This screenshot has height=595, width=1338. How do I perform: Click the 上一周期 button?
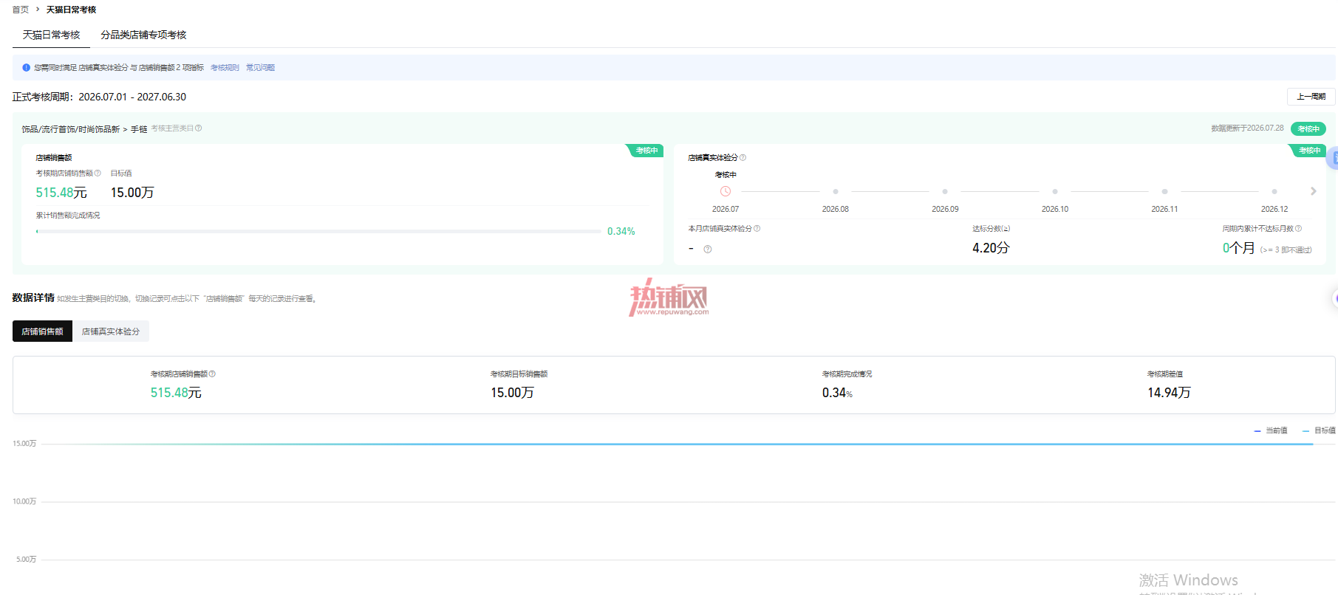pyautogui.click(x=1311, y=97)
